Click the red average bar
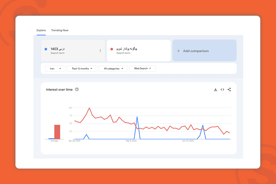The image size is (276, 184). click(x=57, y=132)
